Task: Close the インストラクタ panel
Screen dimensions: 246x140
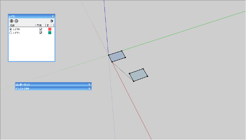Action: (89, 89)
